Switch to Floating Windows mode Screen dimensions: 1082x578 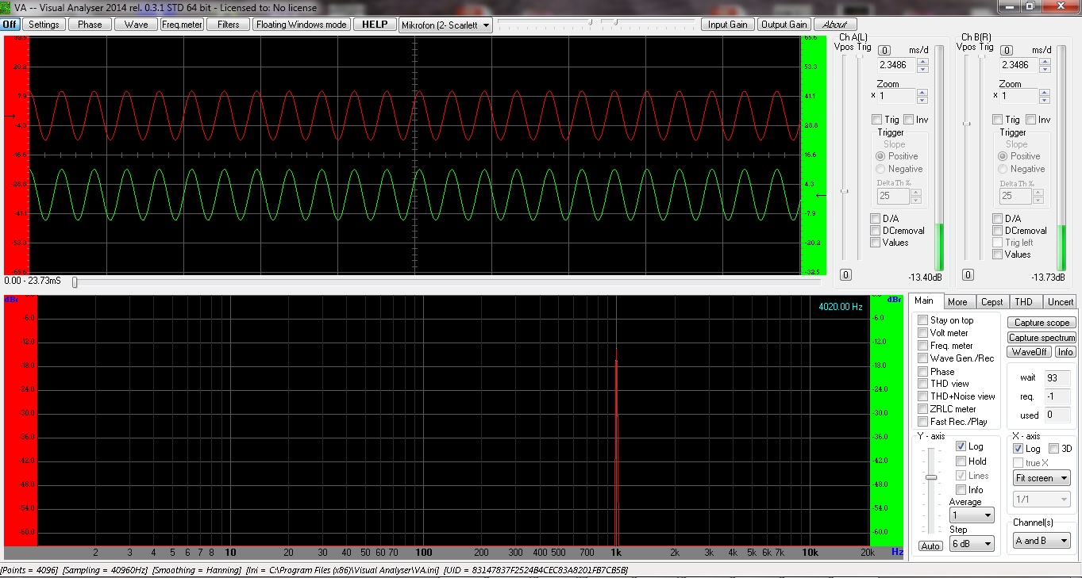click(302, 25)
